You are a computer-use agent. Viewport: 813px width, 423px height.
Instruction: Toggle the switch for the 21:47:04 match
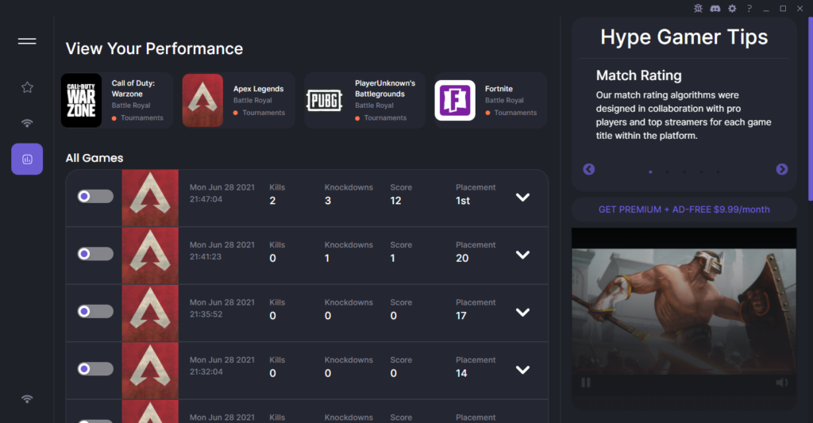pos(94,196)
